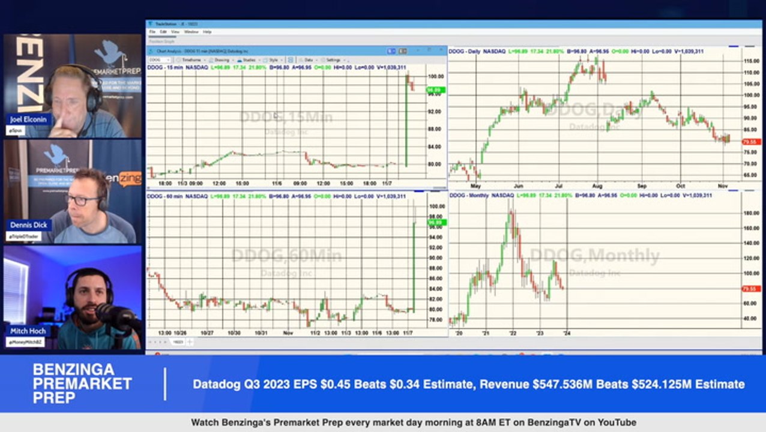Screen dimensions: 766x432
Task: Click the red 79.55 price label on Monthly chart
Action: [x=751, y=289]
